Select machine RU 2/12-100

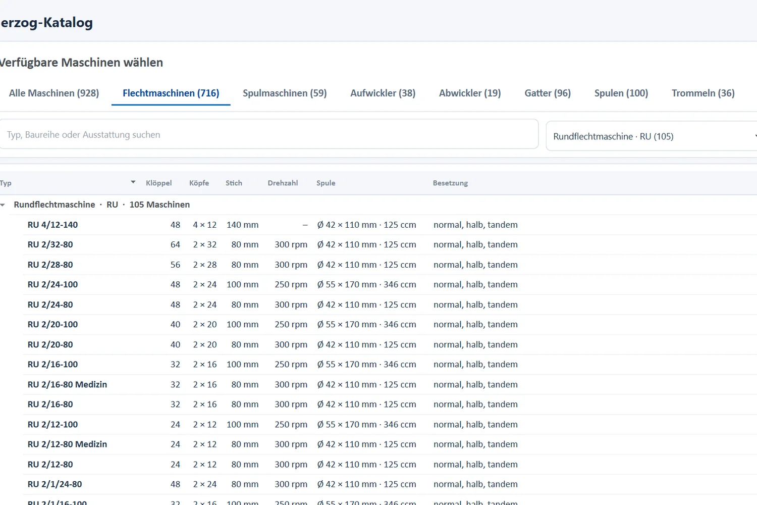click(x=390, y=424)
